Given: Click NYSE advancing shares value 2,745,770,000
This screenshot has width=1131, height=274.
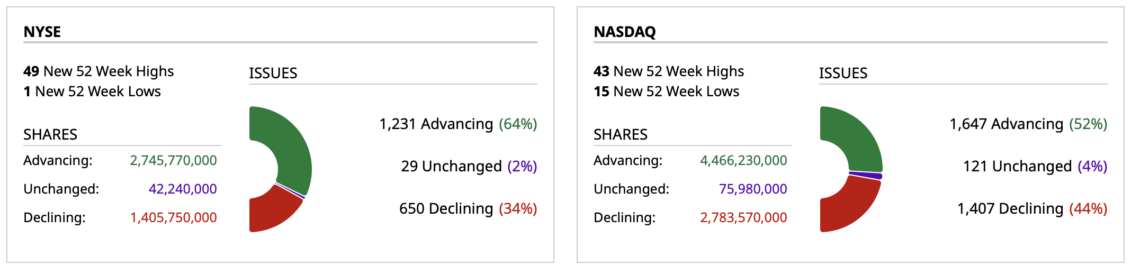Looking at the screenshot, I should (x=173, y=160).
